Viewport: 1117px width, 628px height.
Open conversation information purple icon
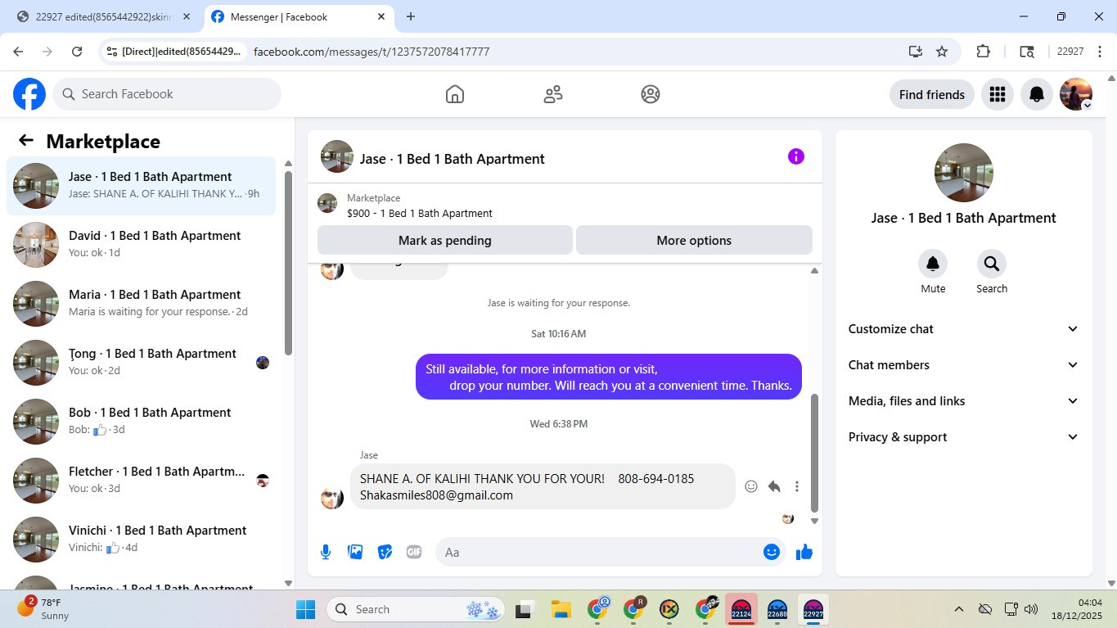(x=796, y=156)
